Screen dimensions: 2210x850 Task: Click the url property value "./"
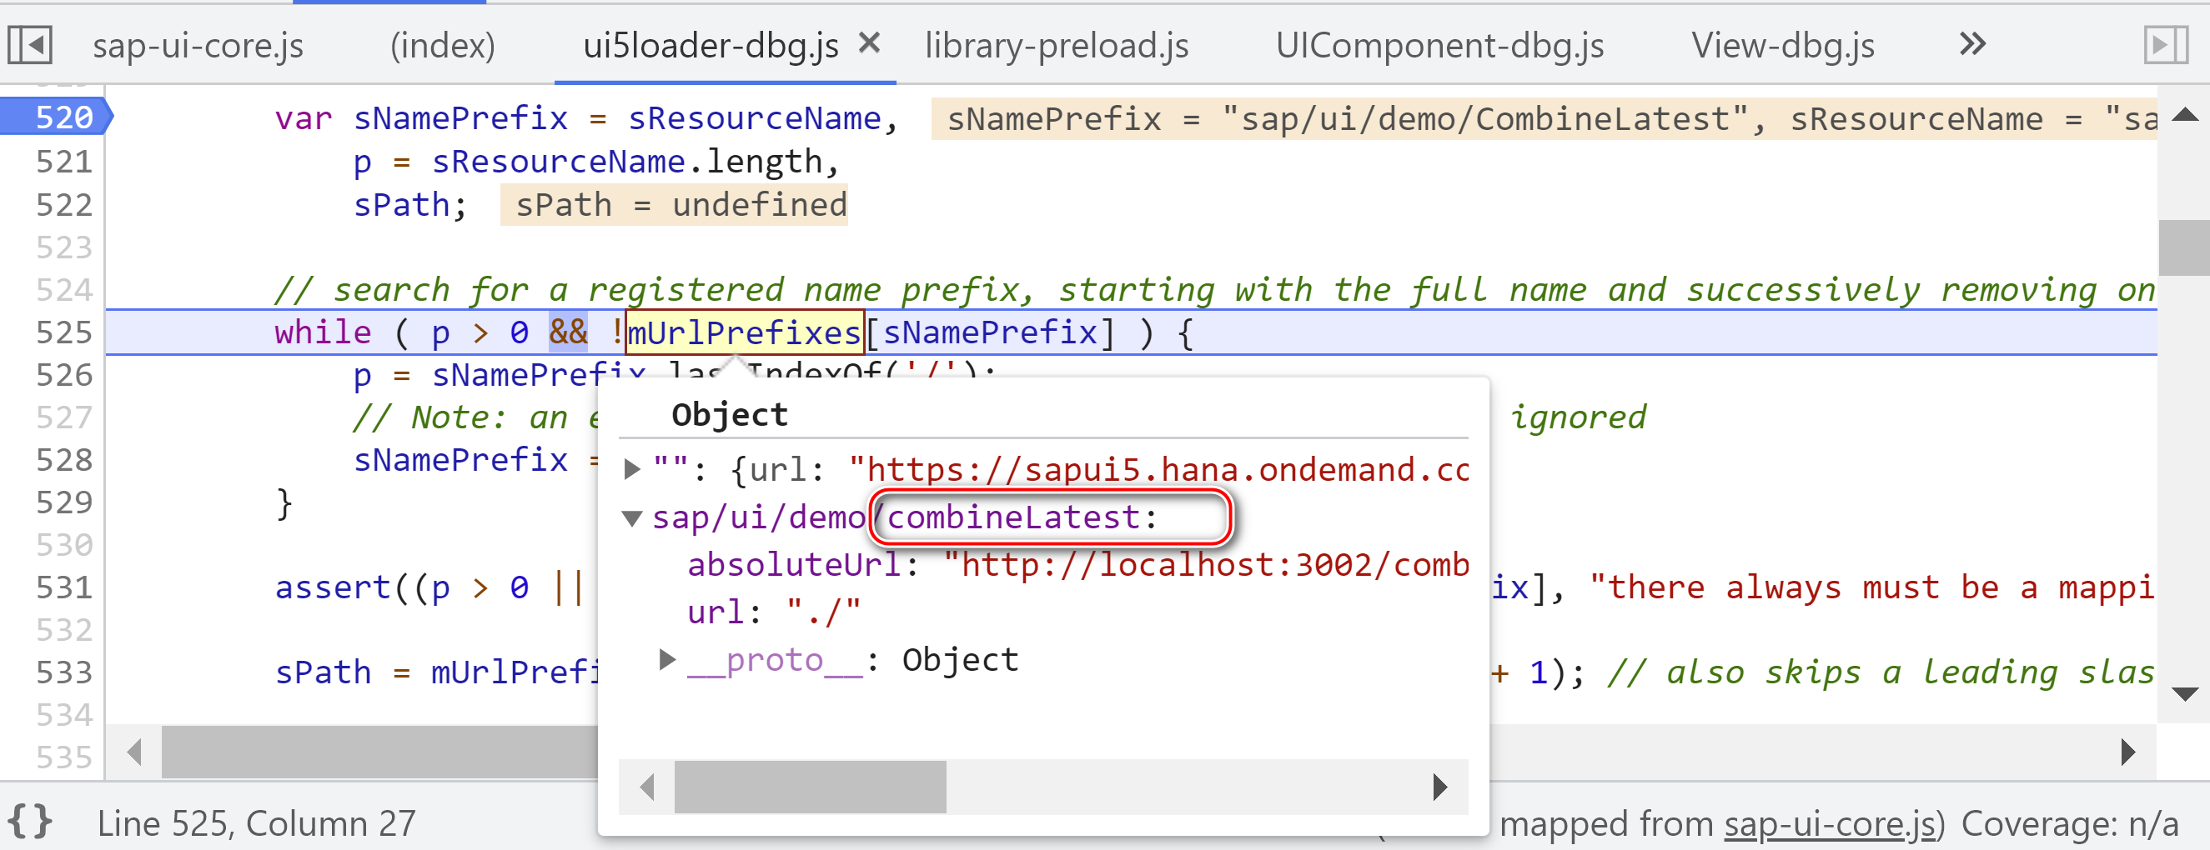click(x=823, y=612)
